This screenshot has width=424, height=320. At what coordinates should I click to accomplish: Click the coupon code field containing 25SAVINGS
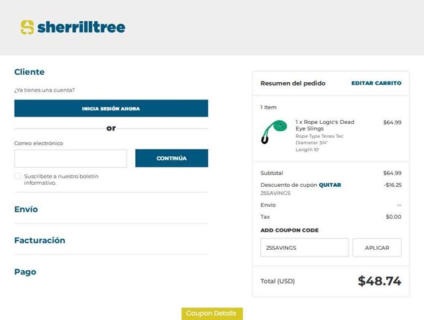click(304, 248)
